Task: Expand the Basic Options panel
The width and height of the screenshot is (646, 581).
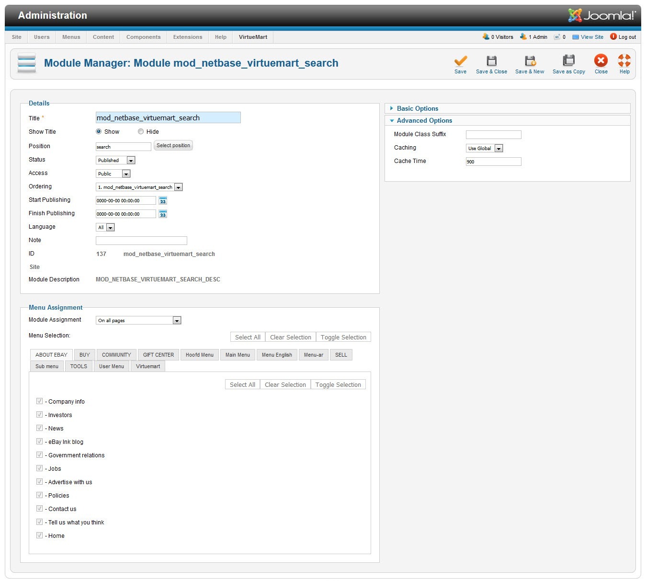Action: tap(508, 108)
